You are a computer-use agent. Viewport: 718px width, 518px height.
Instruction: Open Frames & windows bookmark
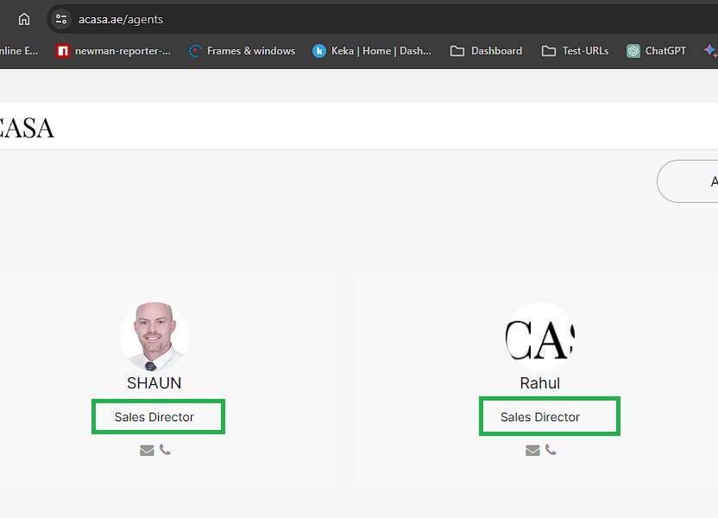click(x=242, y=51)
